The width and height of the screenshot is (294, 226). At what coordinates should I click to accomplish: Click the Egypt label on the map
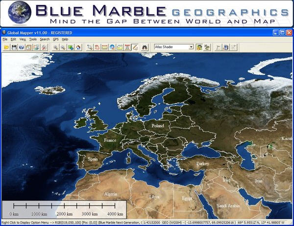point(187,199)
